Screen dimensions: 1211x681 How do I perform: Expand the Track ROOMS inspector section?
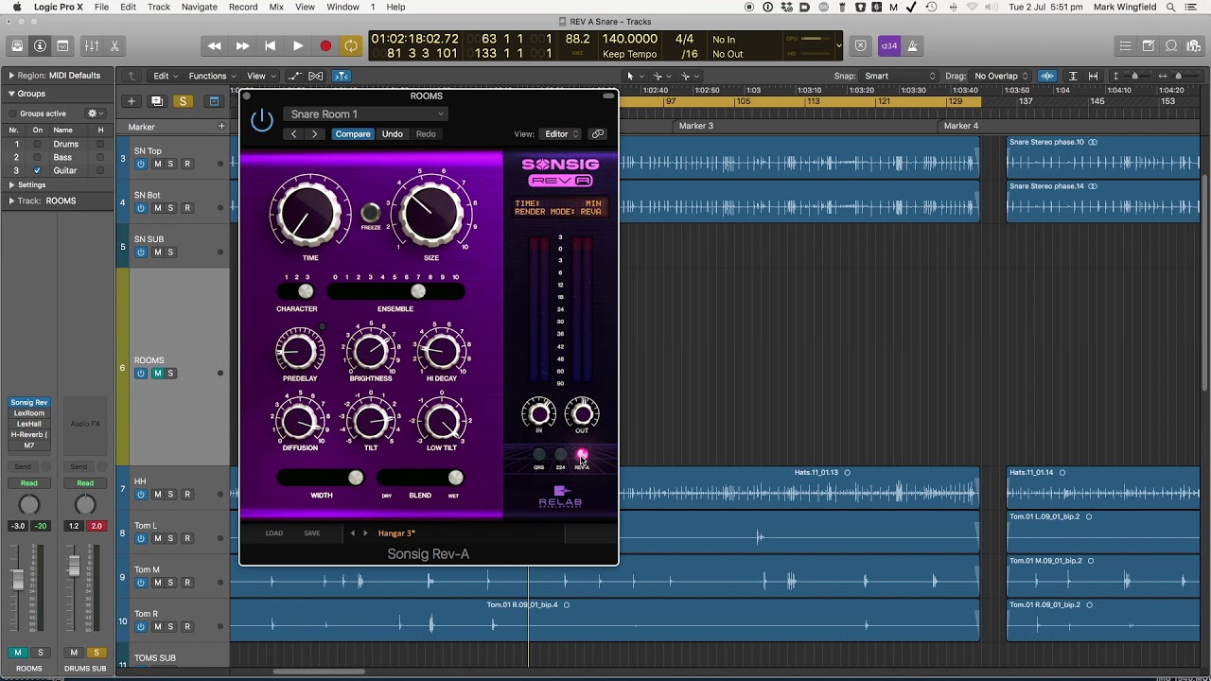tap(11, 201)
